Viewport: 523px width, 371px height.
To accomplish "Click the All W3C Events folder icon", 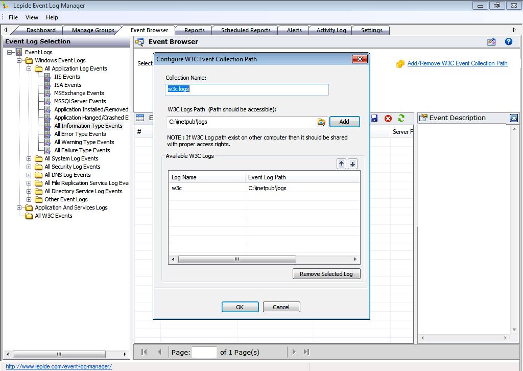I will (x=29, y=216).
